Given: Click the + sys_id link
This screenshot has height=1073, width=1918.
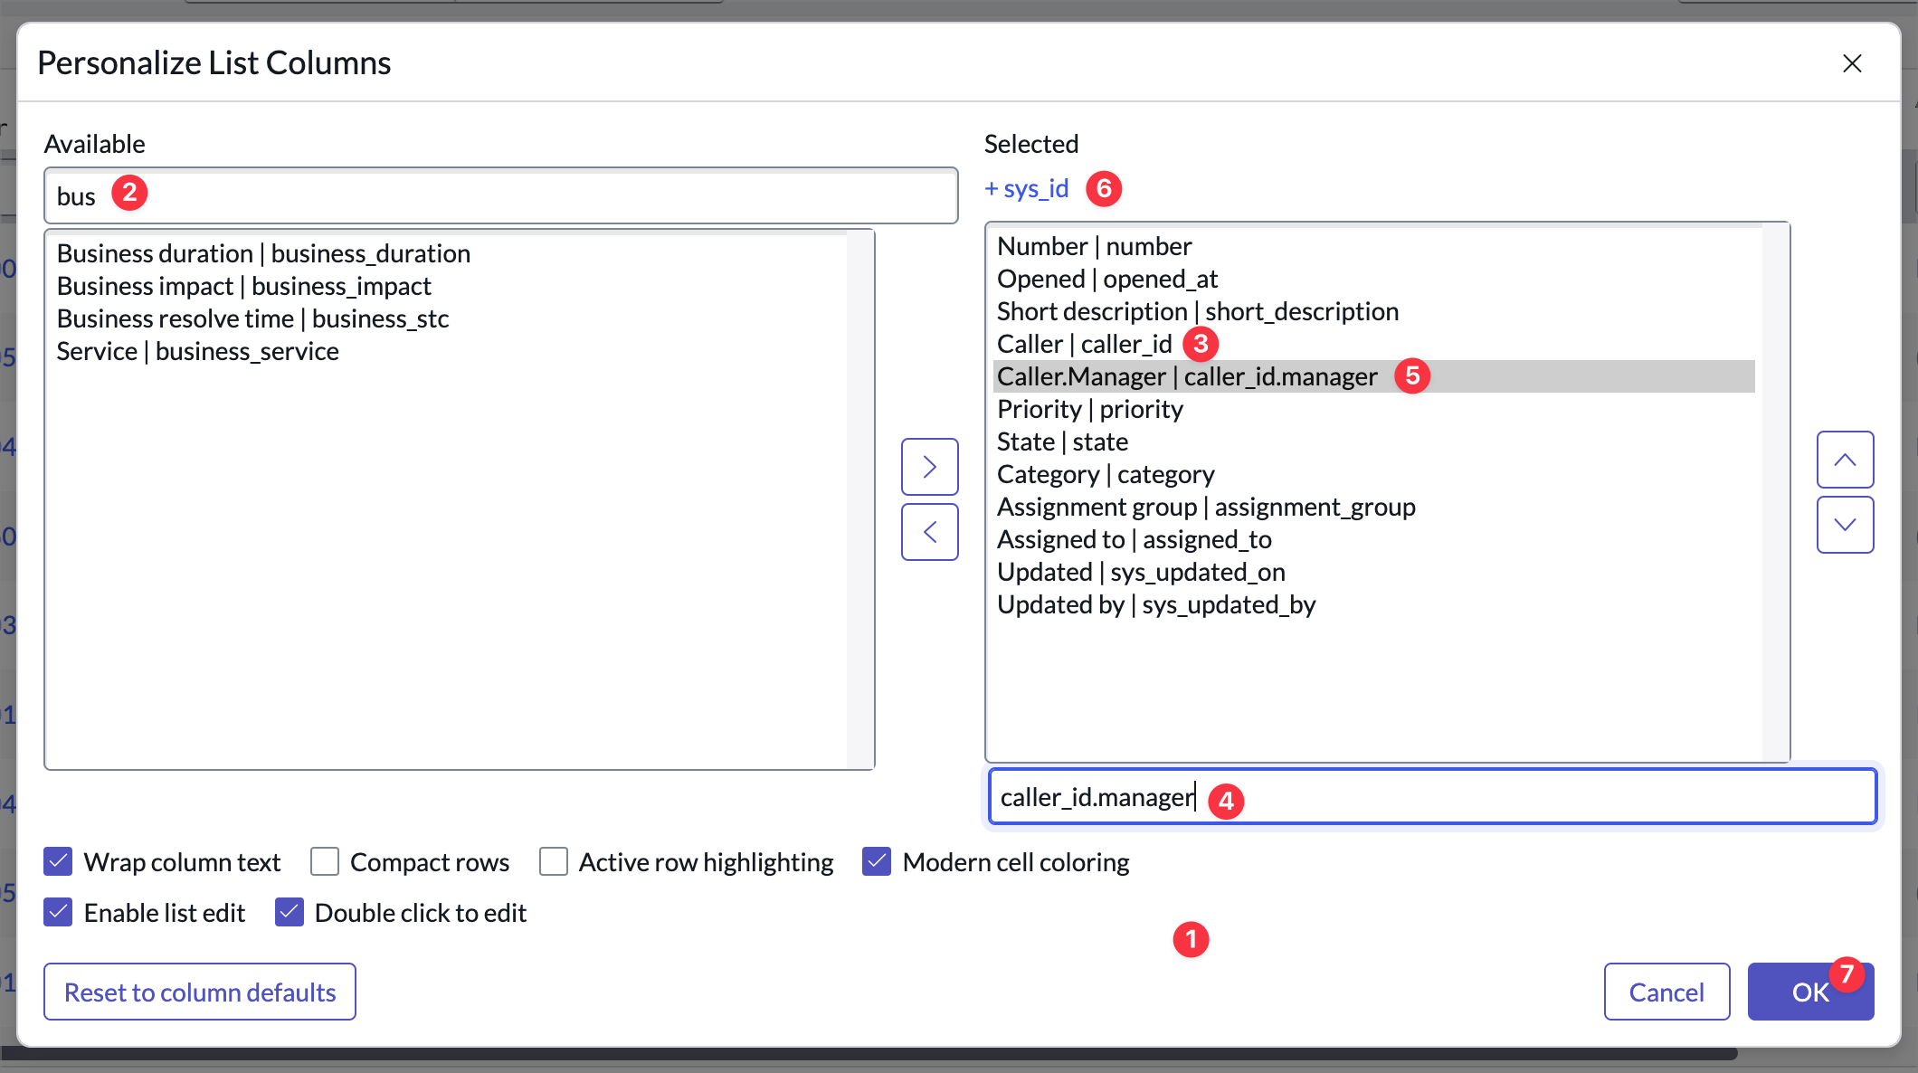Looking at the screenshot, I should (1026, 188).
